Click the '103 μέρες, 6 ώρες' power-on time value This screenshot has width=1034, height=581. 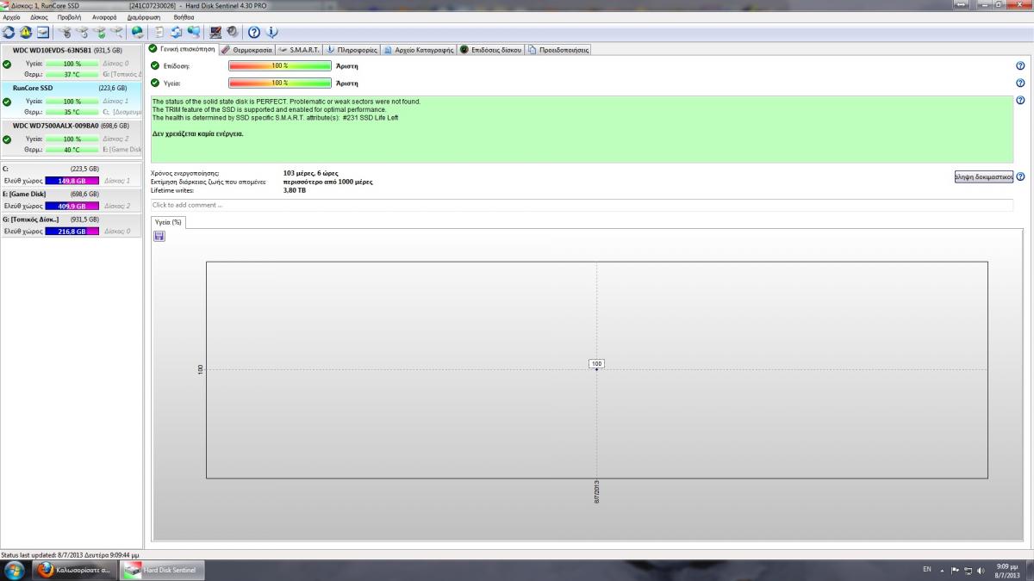point(311,173)
